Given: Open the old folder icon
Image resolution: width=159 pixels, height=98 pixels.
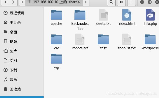Looking at the screenshot, I should pos(56,39).
